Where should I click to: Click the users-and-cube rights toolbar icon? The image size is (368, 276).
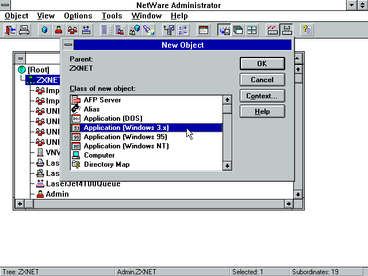click(x=135, y=30)
